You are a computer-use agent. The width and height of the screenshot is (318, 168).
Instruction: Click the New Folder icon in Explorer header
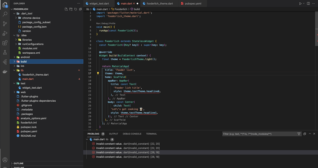(x=71, y=9)
